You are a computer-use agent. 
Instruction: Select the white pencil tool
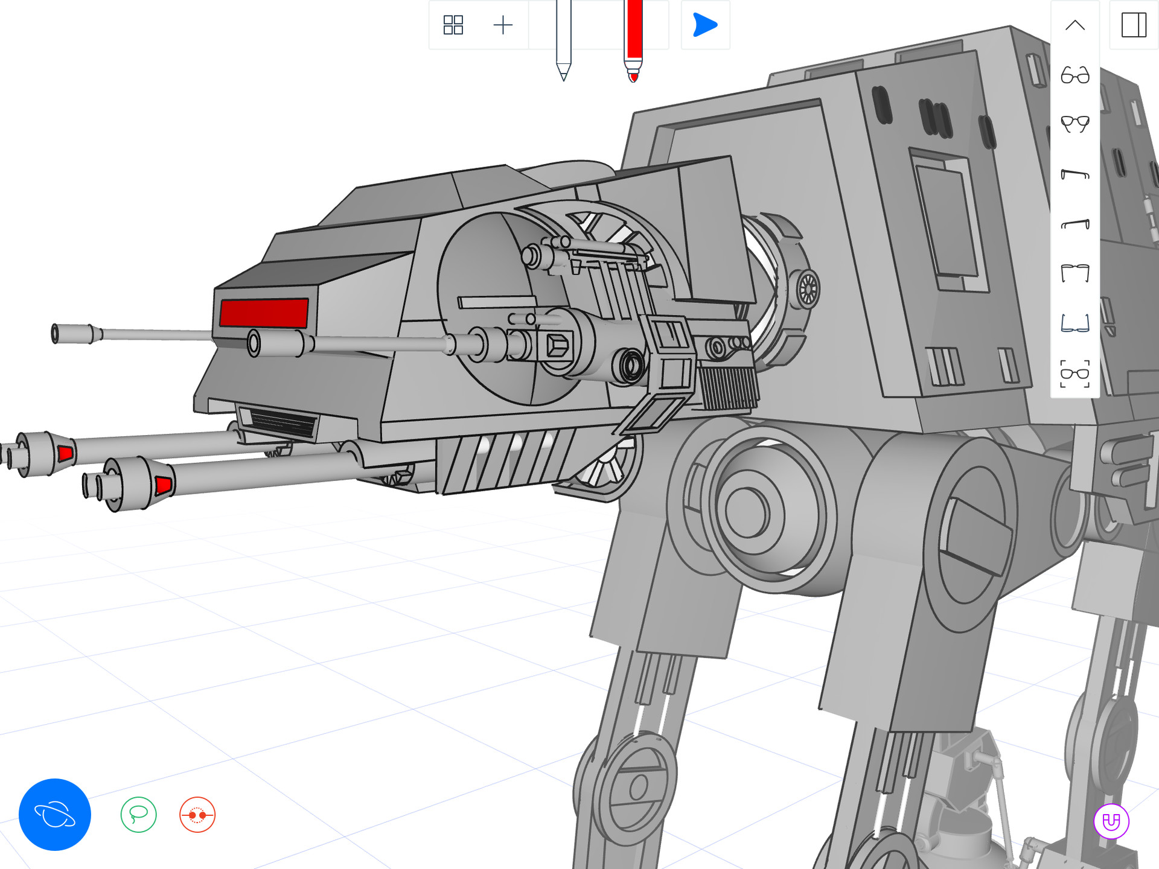click(x=563, y=40)
